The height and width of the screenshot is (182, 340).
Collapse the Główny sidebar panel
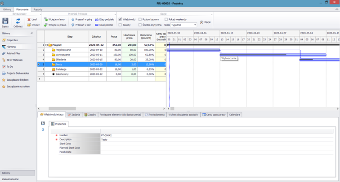click(x=31, y=33)
